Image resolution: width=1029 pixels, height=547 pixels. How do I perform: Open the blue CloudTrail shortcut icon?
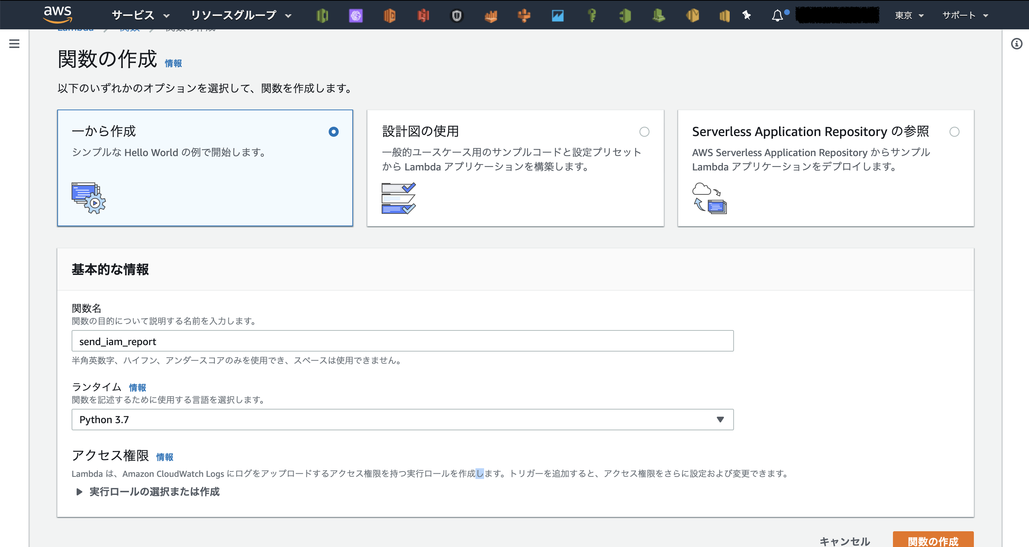pos(557,15)
